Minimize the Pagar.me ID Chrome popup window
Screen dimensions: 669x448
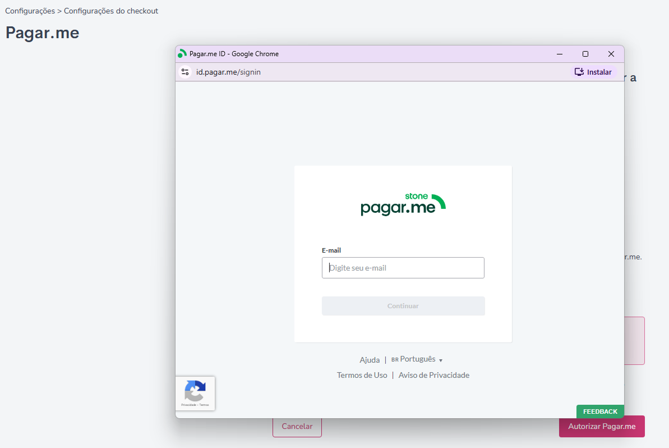559,54
